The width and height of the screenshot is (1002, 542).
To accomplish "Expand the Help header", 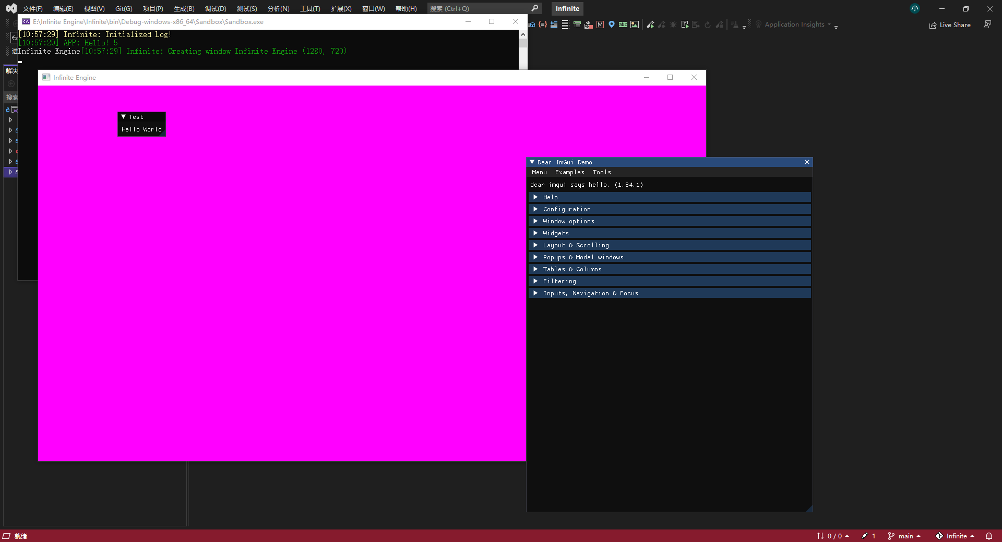I will pos(670,197).
